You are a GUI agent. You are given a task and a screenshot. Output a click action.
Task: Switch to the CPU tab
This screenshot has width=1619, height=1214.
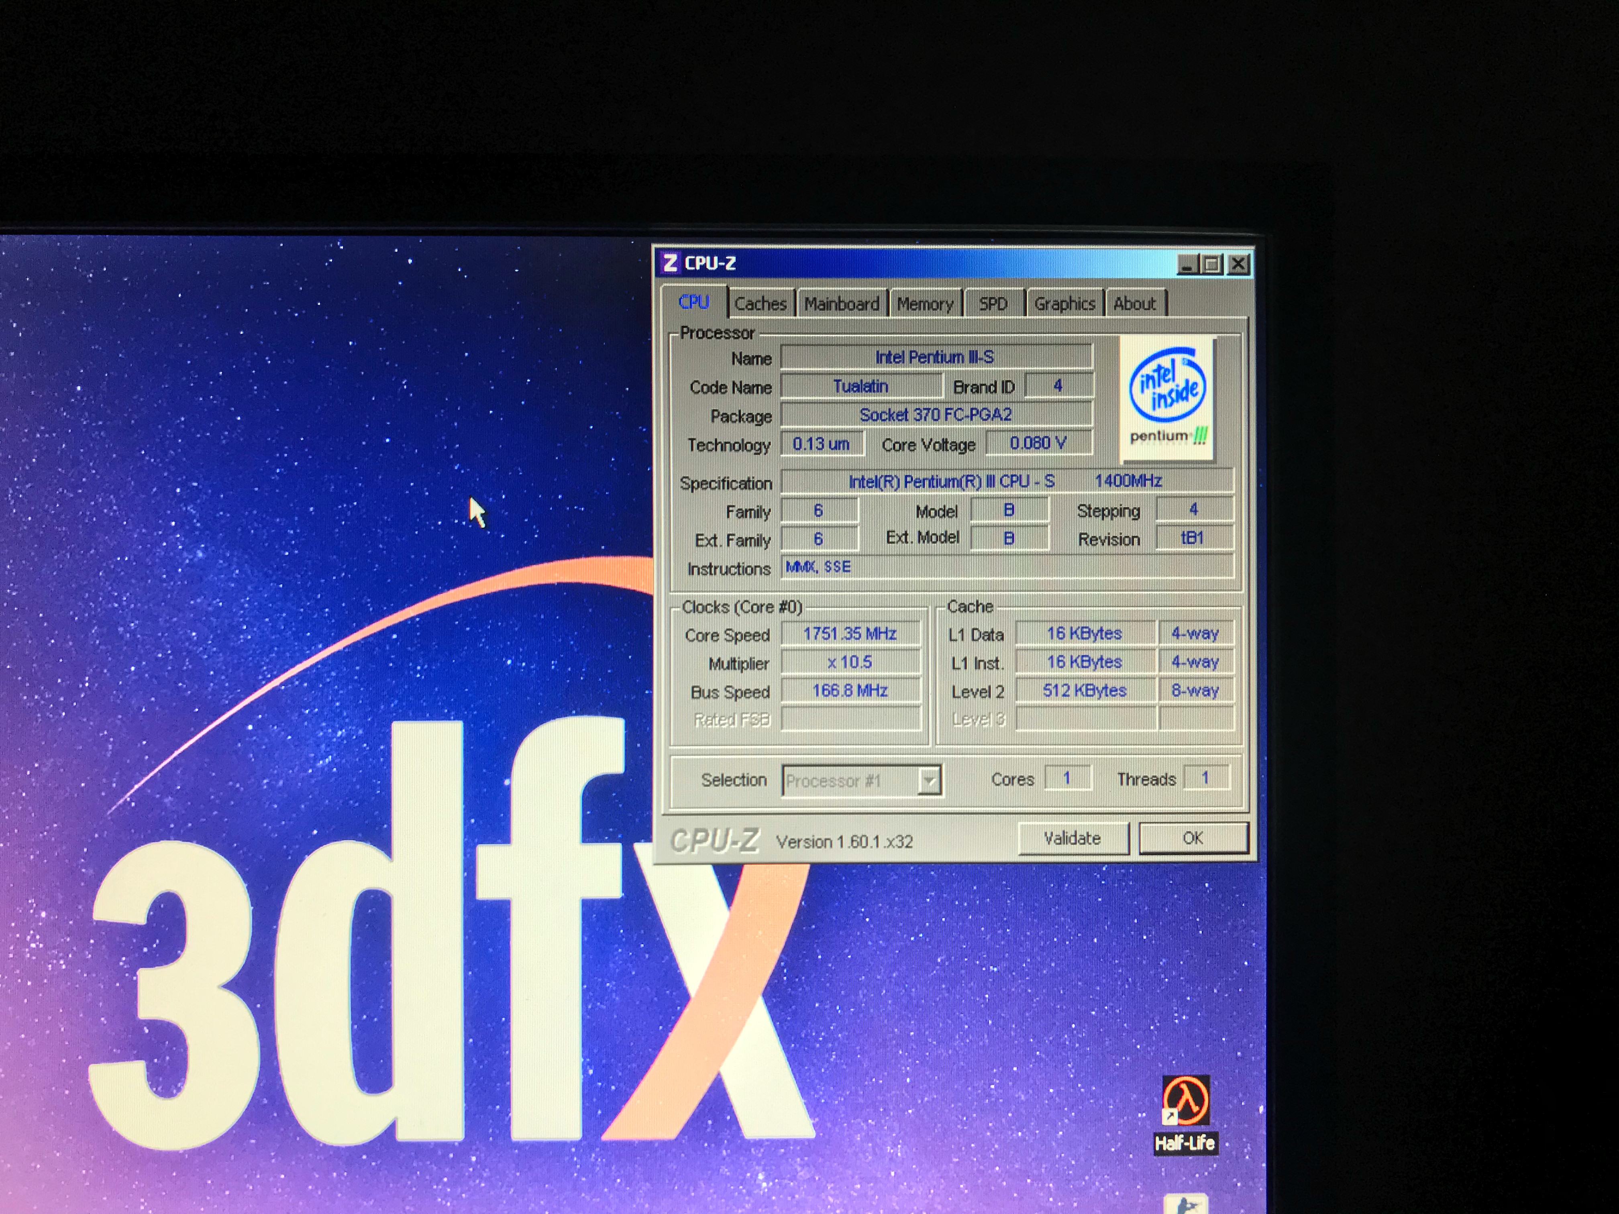click(x=693, y=301)
